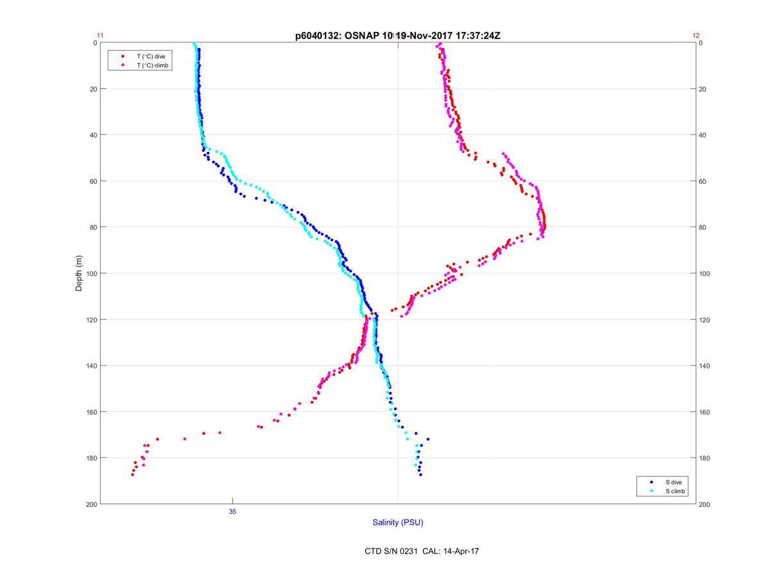Click left depth tick label 100
The height and width of the screenshot is (567, 769).
(x=92, y=274)
